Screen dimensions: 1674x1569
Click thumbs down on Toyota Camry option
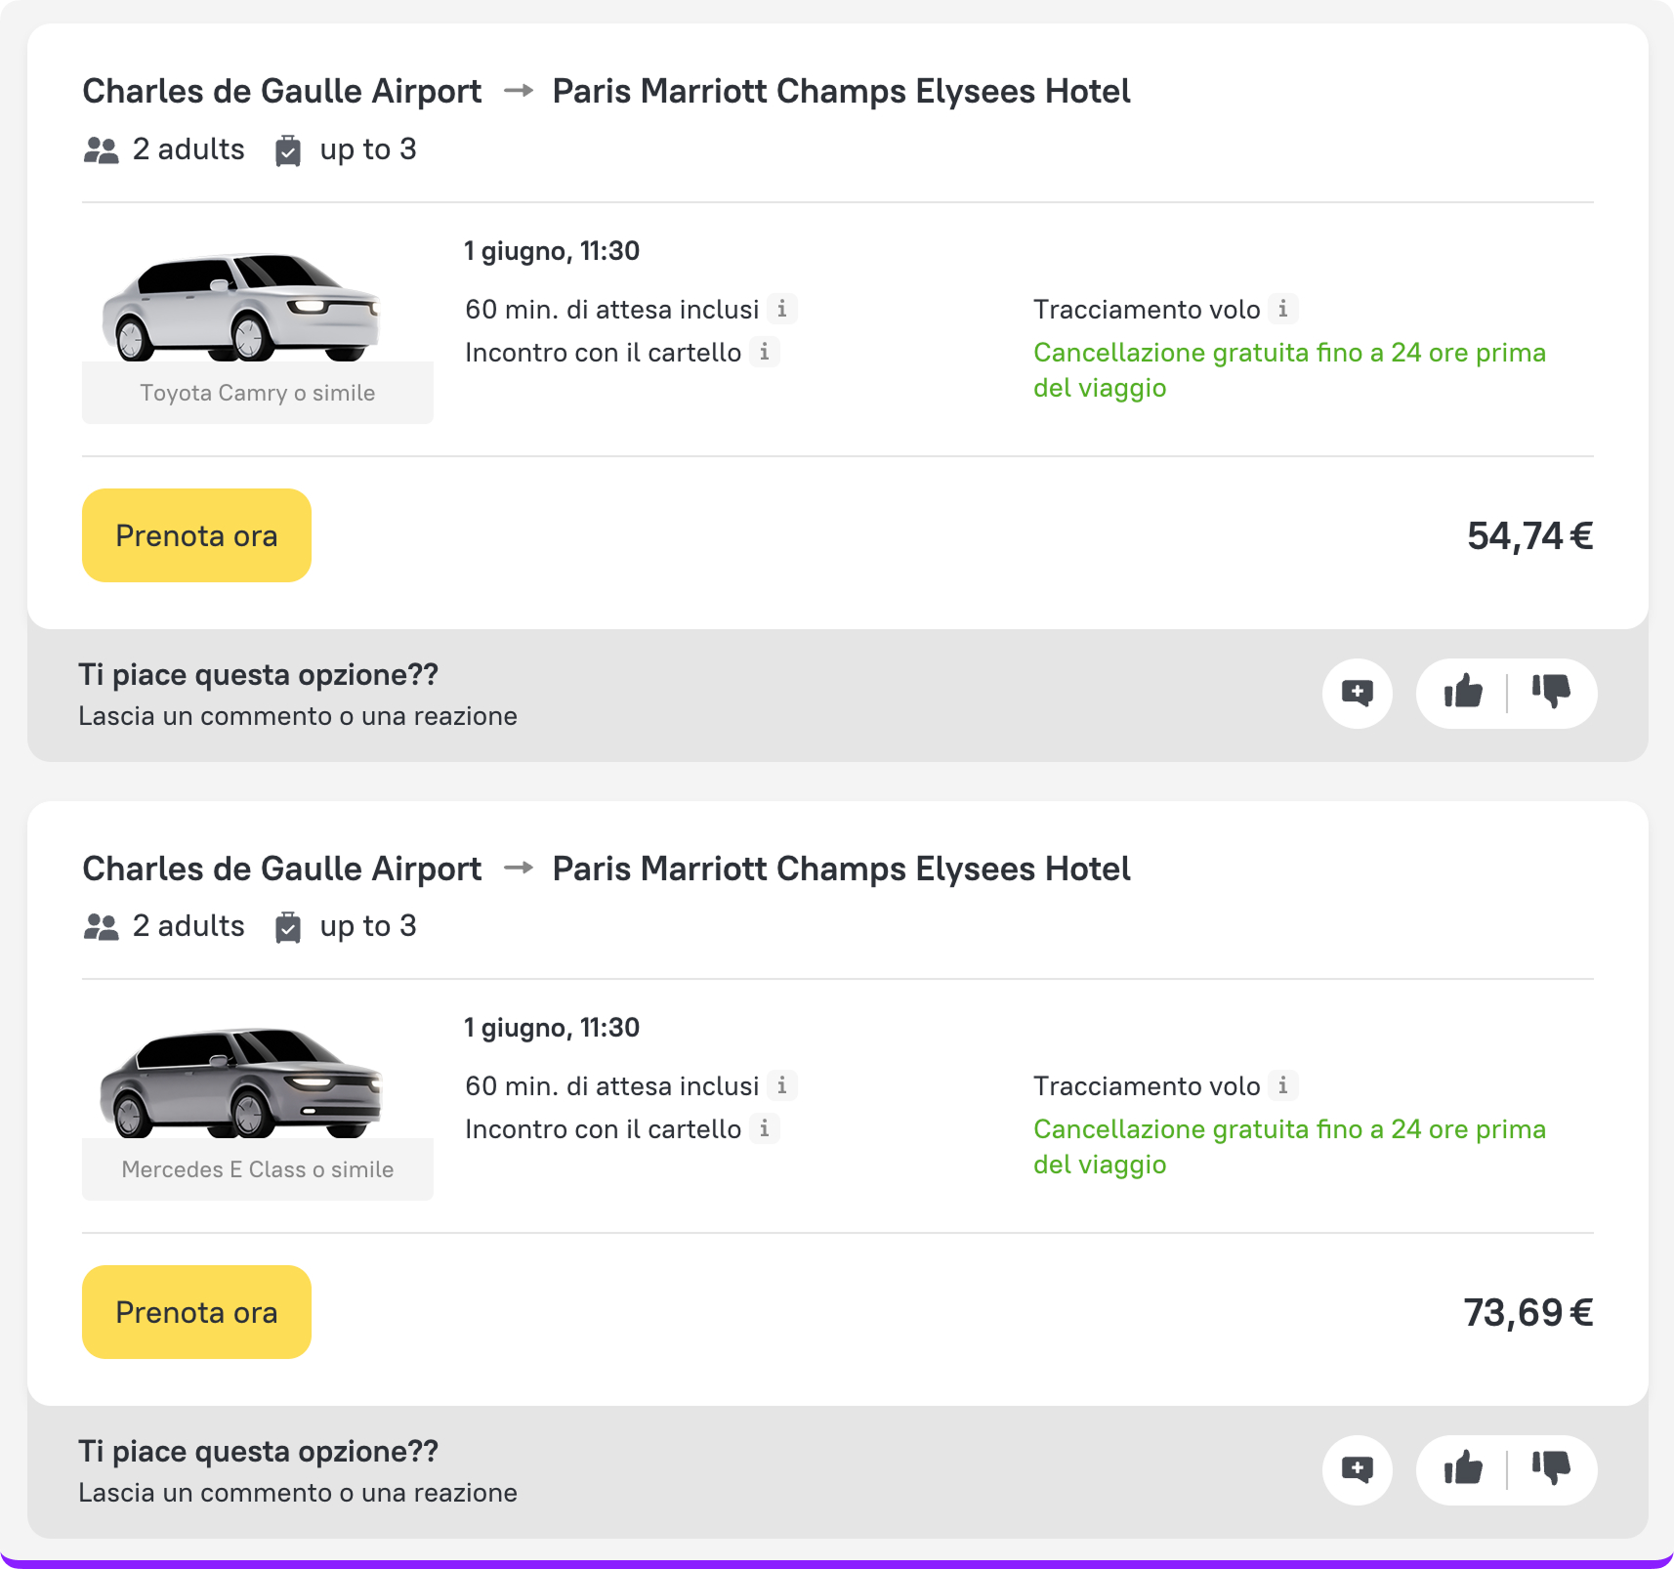click(1550, 693)
